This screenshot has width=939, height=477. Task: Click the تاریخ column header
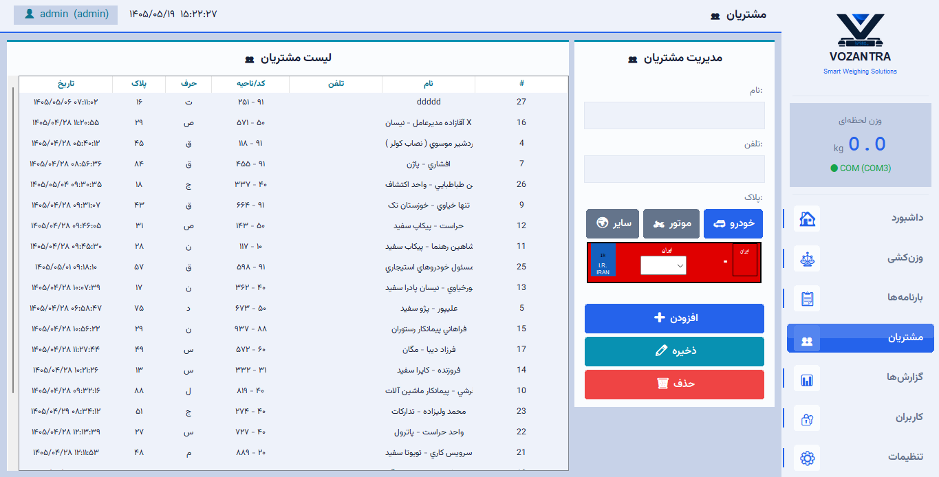(x=65, y=84)
